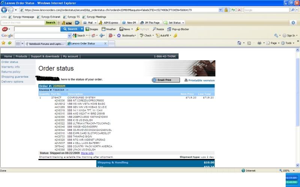Viewport: 300px width, 187px height.
Task: Open the Printable version link
Action: point(199,80)
